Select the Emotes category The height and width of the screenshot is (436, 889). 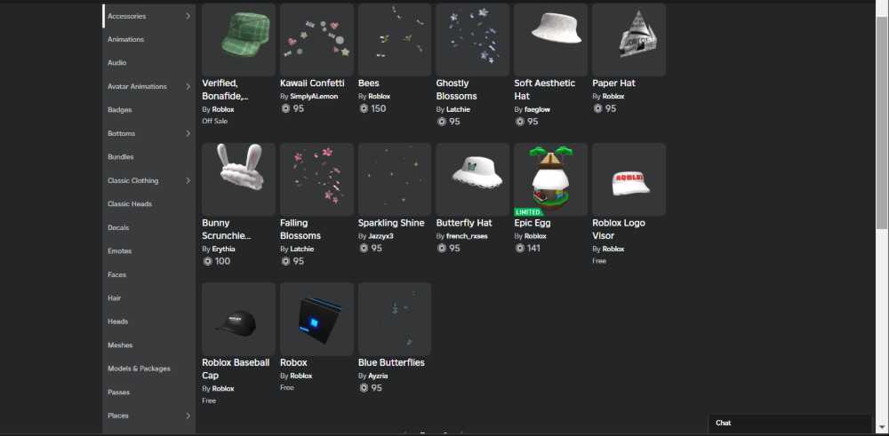(120, 250)
